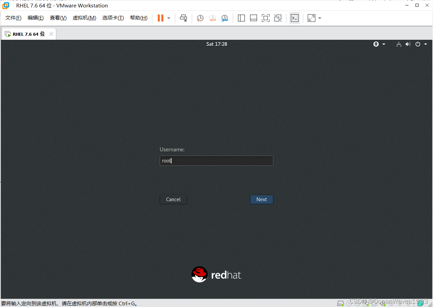Toggle the console view button
This screenshot has width=433, height=307.
click(x=295, y=18)
